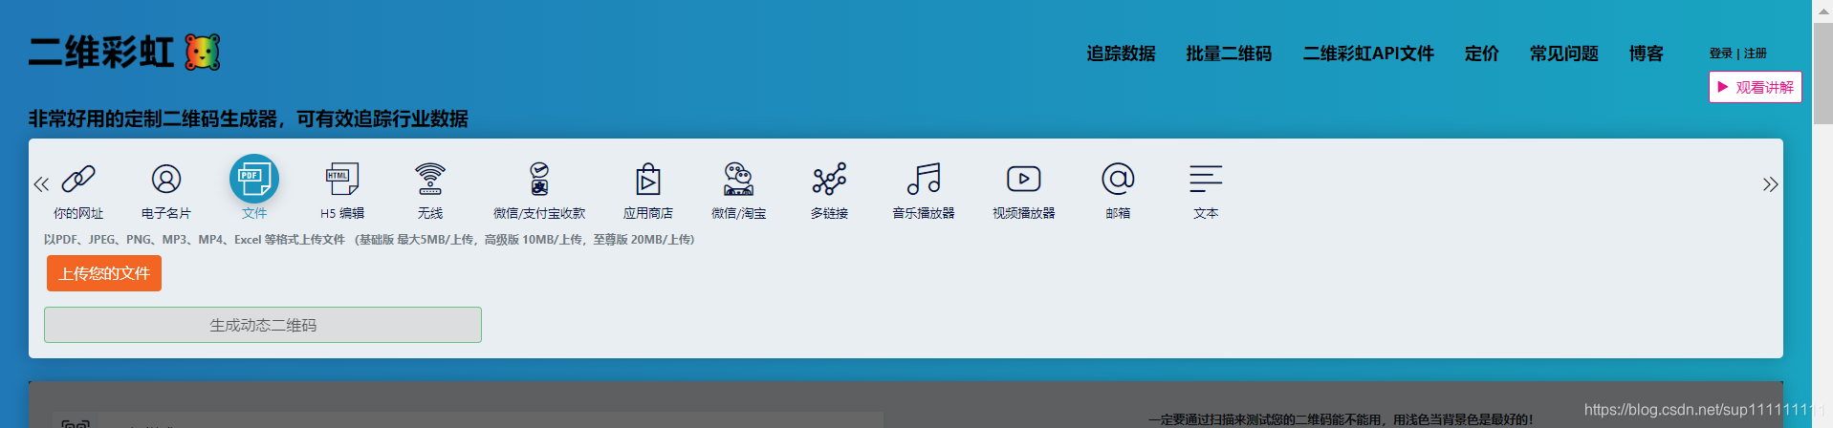This screenshot has width=1833, height=428.
Task: Click the 登录 login link
Action: 1721,53
